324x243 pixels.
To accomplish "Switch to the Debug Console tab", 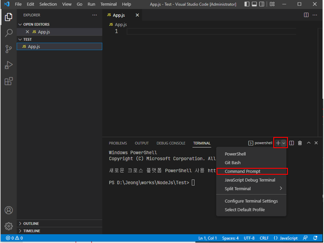I will pos(171,143).
